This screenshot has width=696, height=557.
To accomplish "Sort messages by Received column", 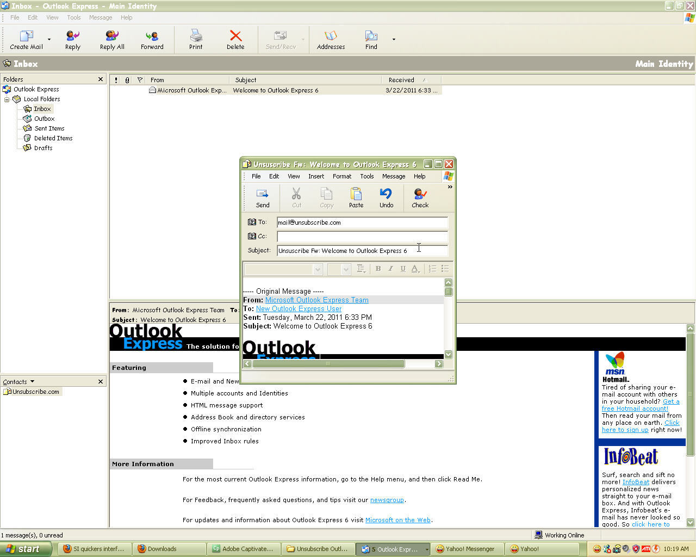I will click(411, 80).
